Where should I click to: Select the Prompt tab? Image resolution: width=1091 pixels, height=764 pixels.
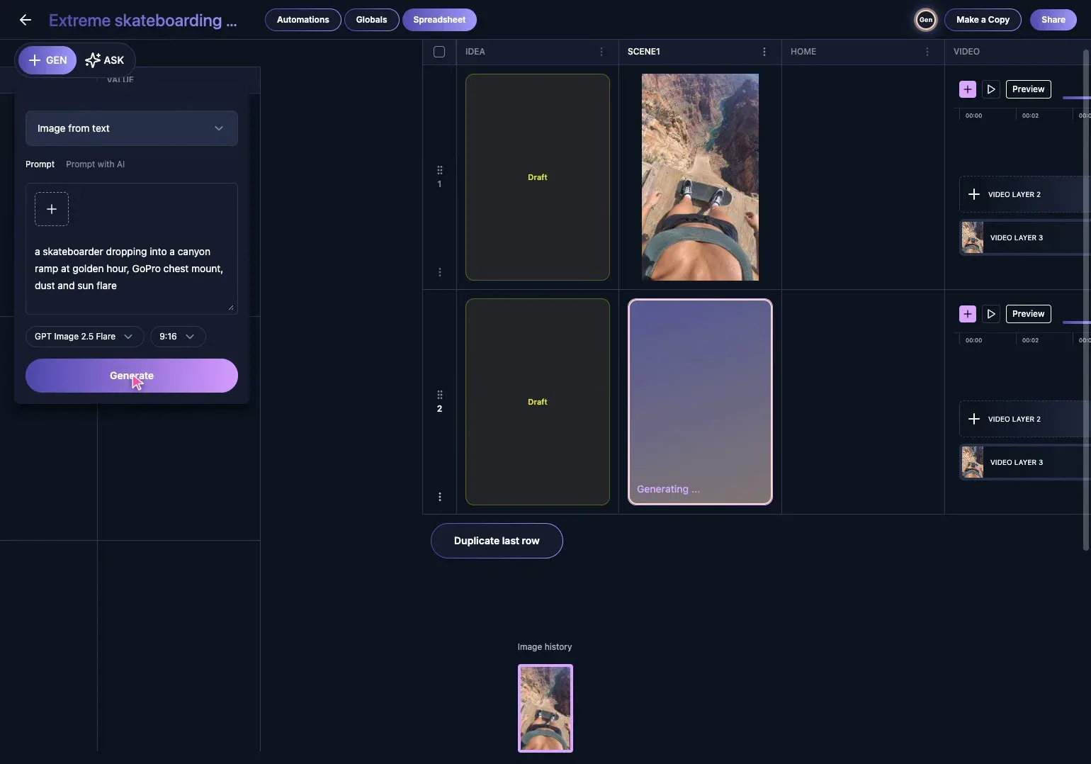pos(40,164)
